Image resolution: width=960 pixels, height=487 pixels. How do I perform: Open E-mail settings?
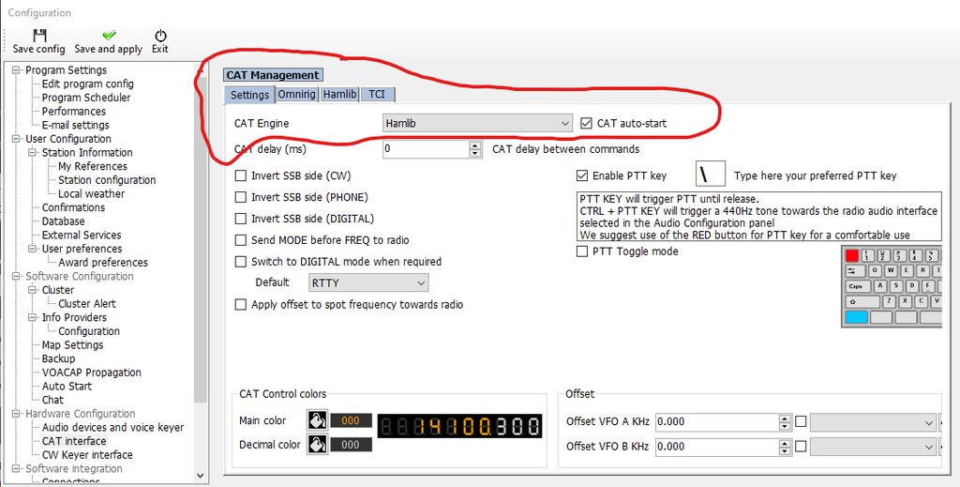pos(75,125)
